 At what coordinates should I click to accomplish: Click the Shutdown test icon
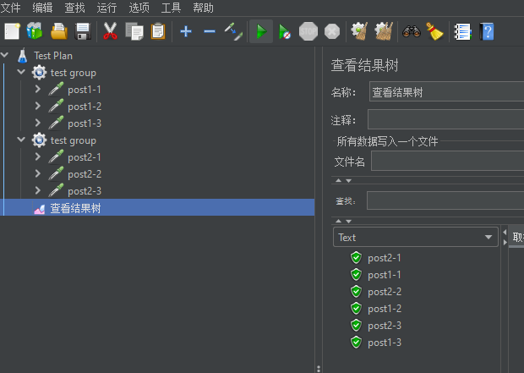(x=332, y=31)
